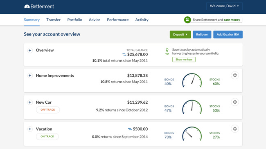
Task: Click the Home Improvements allocation gauge
Action: [192, 80]
